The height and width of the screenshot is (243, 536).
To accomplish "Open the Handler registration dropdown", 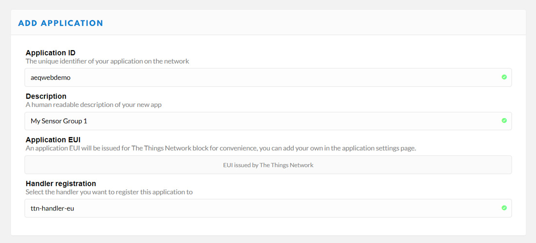I will pos(268,208).
